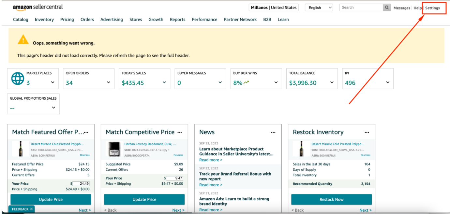
Task: Open the News card's three-dot menu
Action: pyautogui.click(x=273, y=132)
